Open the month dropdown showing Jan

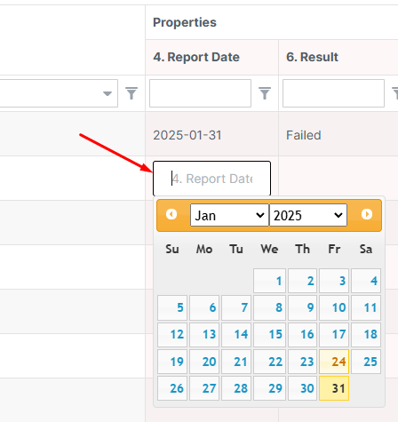[229, 215]
